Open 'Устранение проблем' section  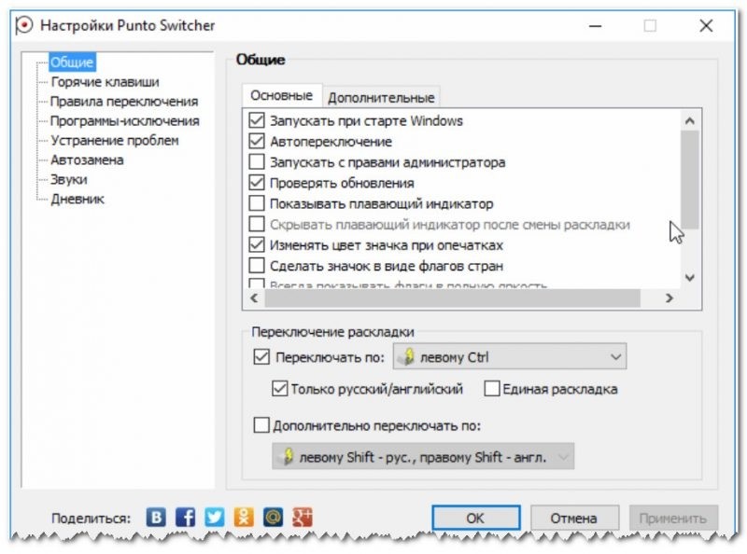[x=115, y=141]
